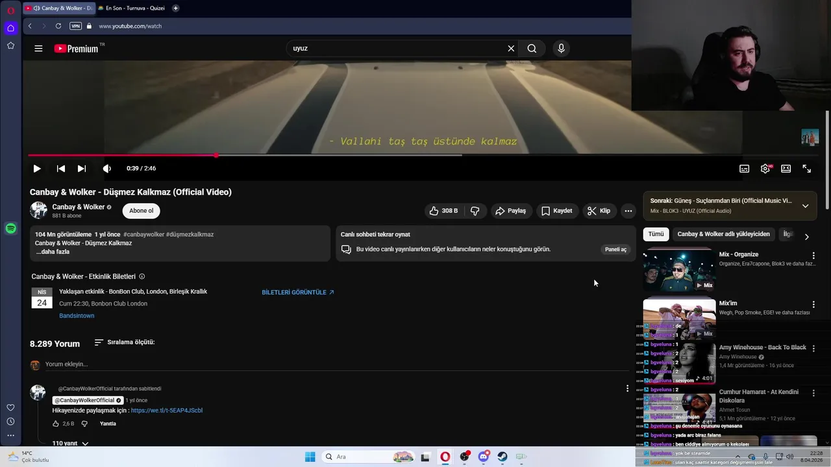
Task: Open the Spotify sidebar panel
Action: tap(10, 228)
